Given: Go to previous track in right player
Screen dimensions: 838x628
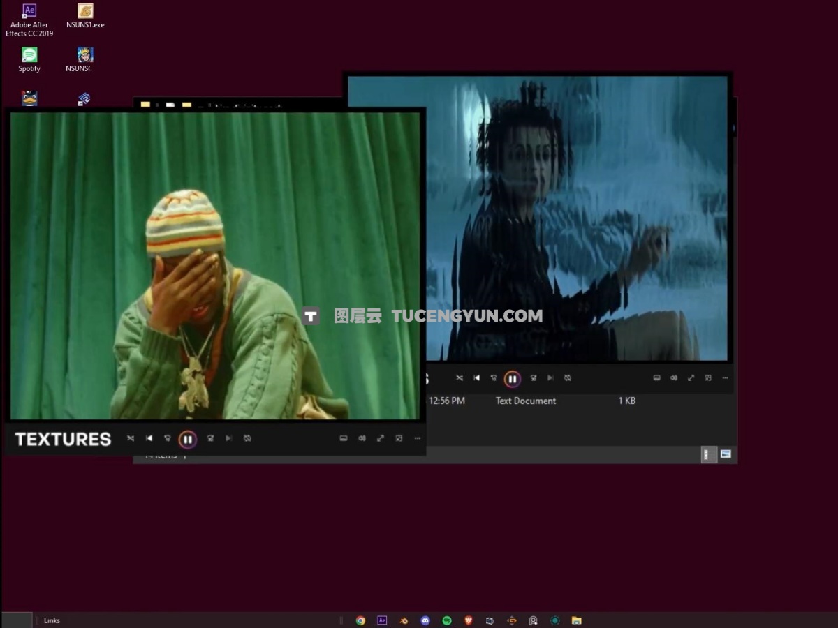Looking at the screenshot, I should tap(477, 377).
